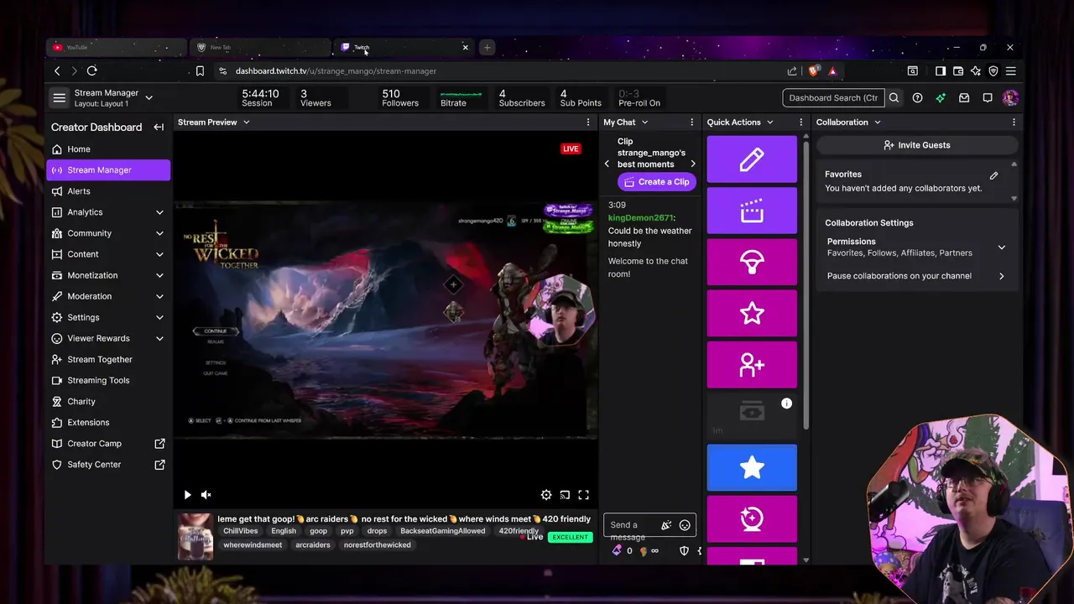Open the whispers chat bubble icon
Image resolution: width=1074 pixels, height=604 pixels.
[988, 98]
